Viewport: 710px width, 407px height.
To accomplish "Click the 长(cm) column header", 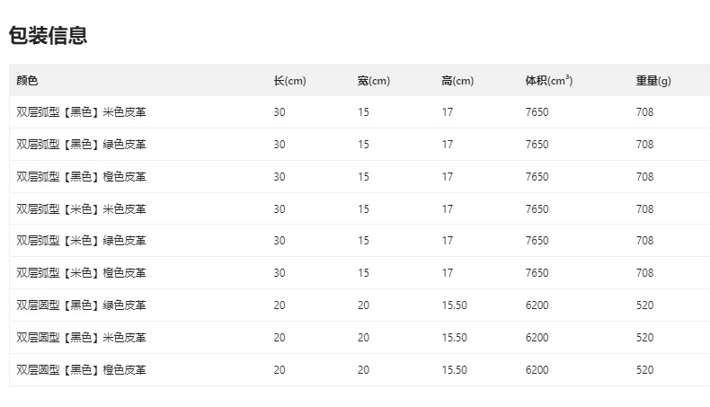I will pyautogui.click(x=289, y=81).
